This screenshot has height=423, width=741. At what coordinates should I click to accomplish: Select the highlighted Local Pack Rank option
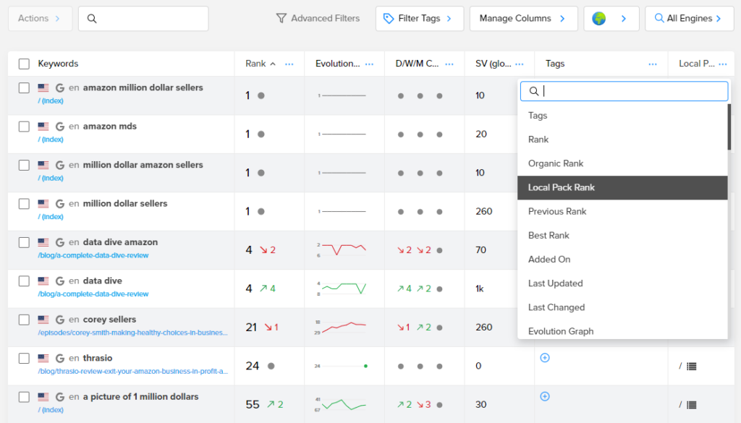coord(622,187)
